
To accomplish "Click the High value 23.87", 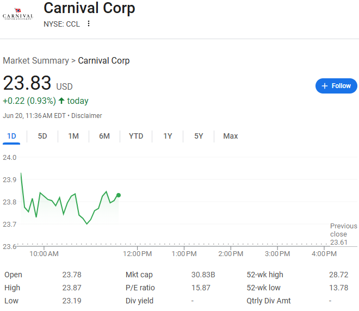I will (72, 288).
